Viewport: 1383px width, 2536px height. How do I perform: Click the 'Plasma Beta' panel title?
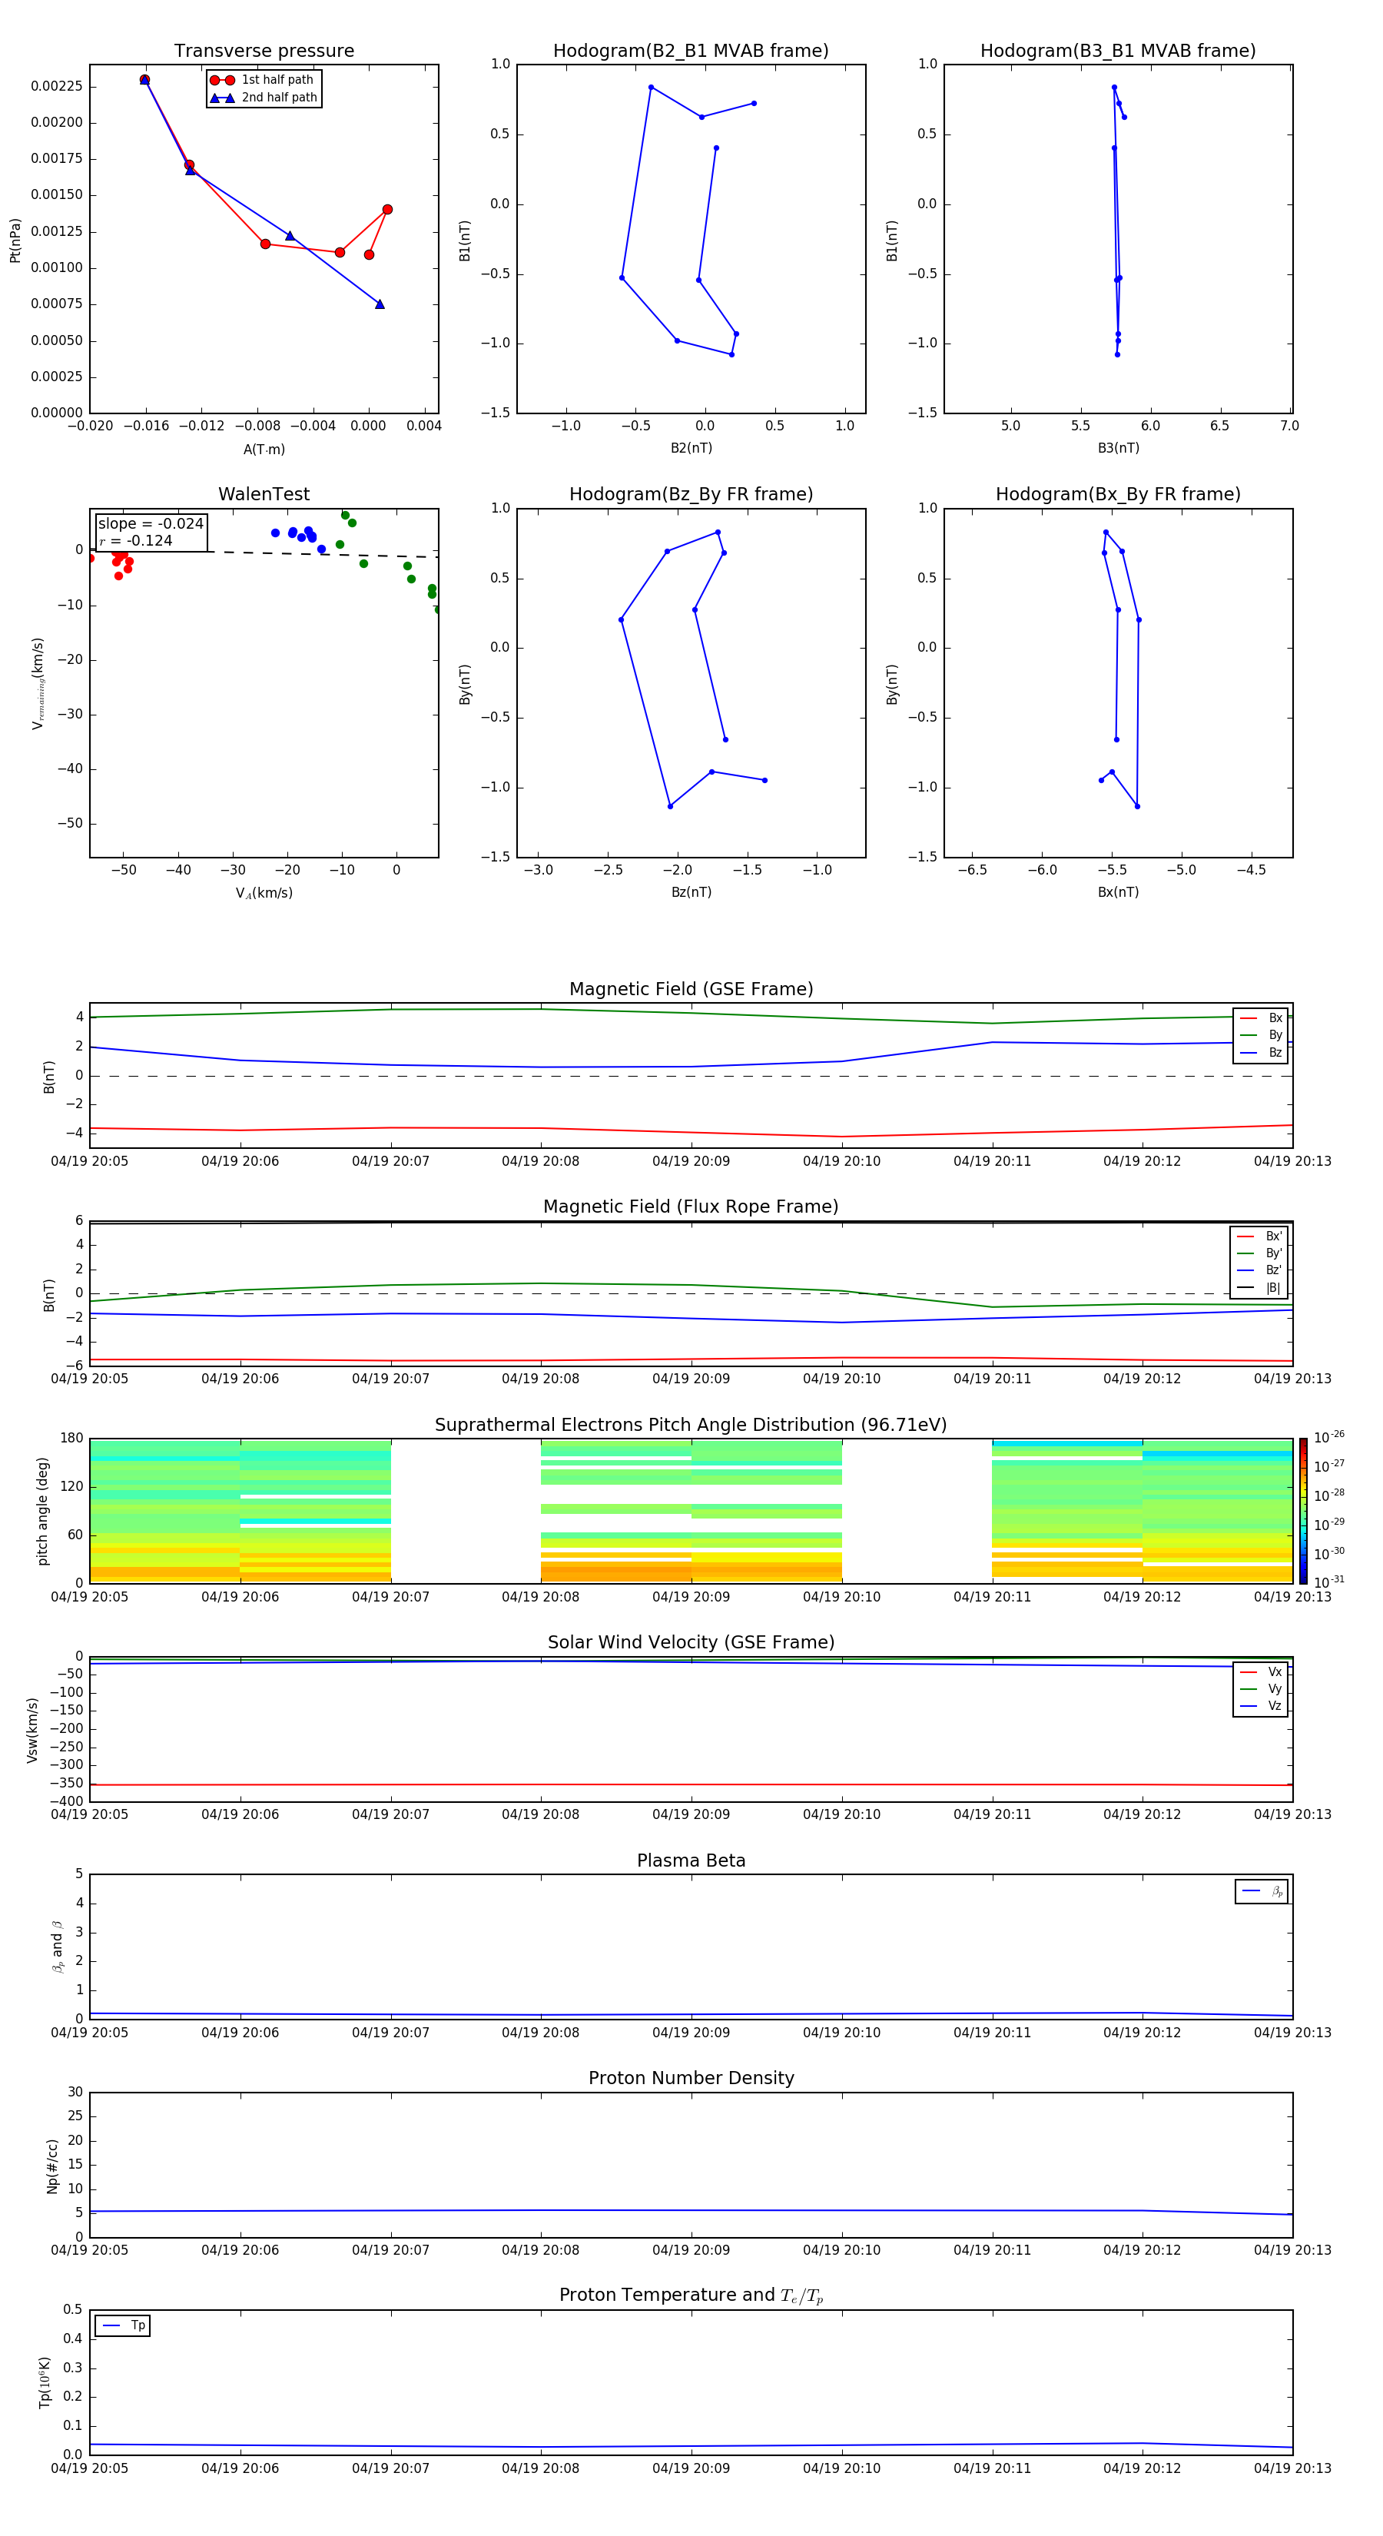point(691,1861)
